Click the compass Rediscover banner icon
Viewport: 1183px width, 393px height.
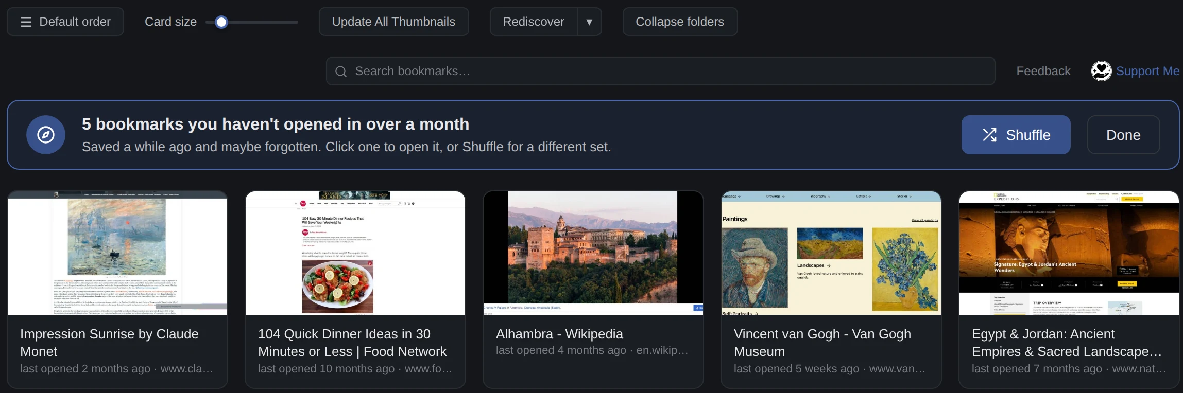[x=46, y=135]
